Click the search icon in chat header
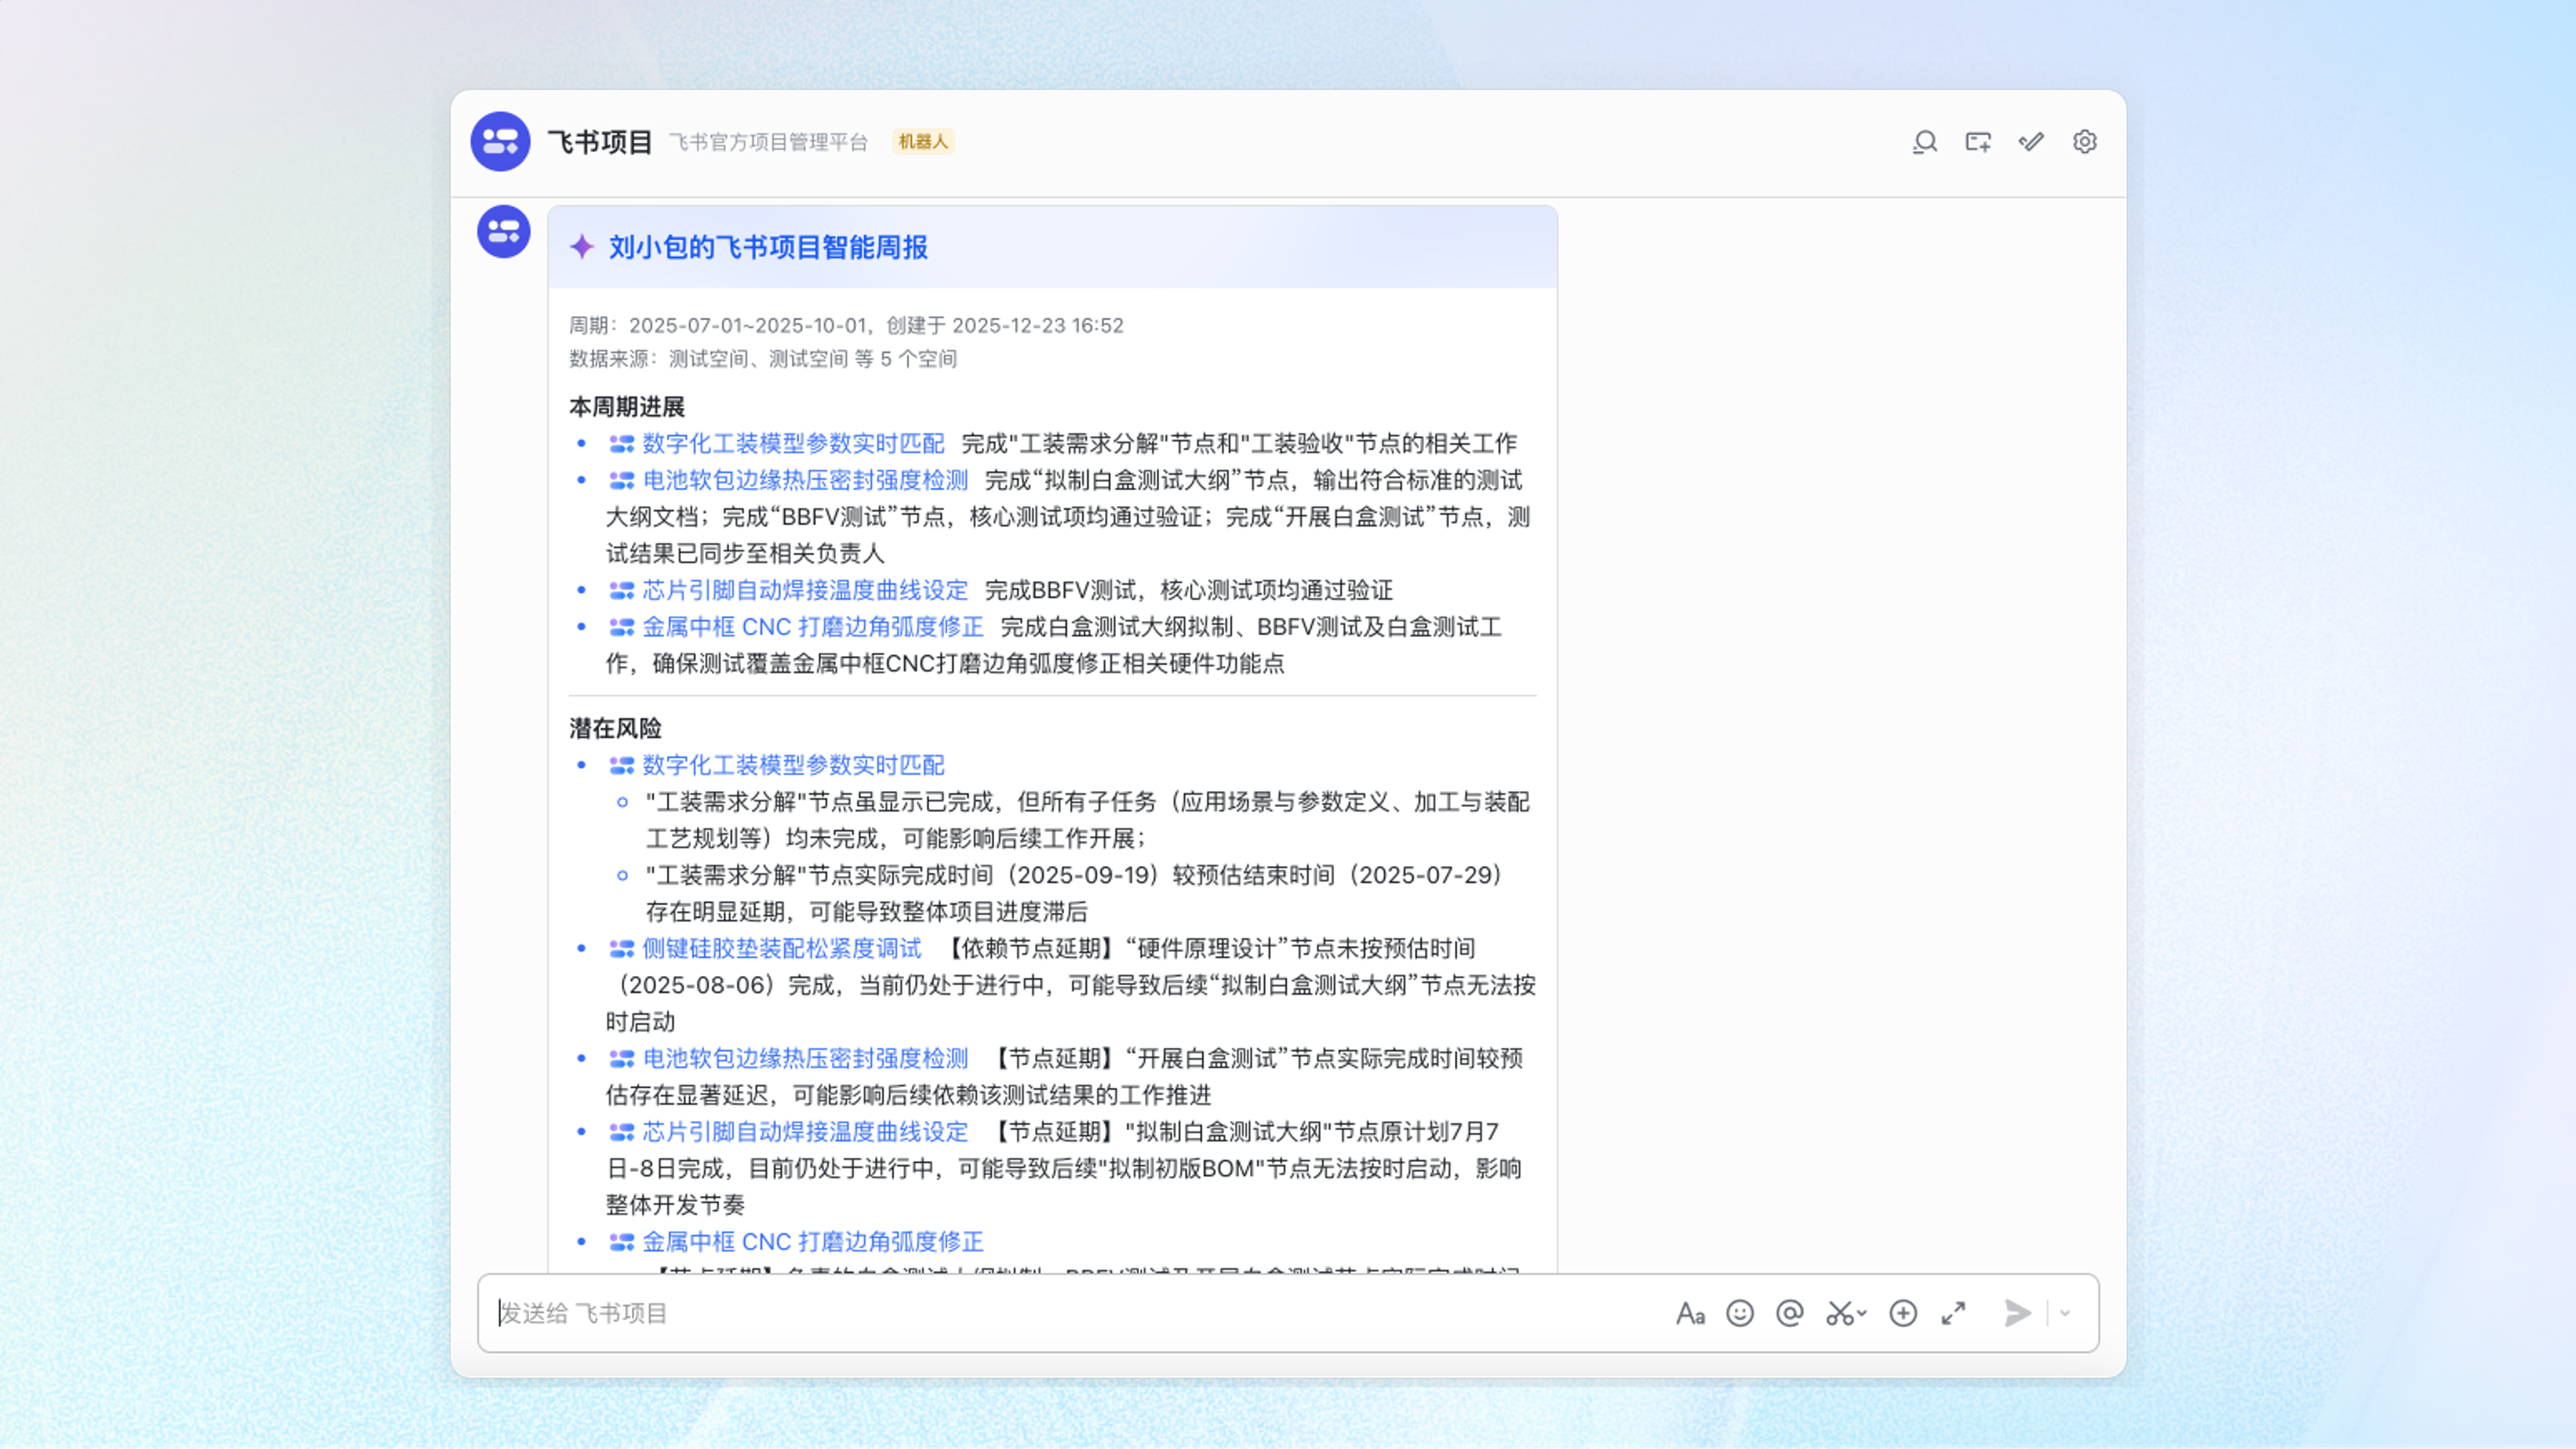2576x1449 pixels. [x=1924, y=142]
